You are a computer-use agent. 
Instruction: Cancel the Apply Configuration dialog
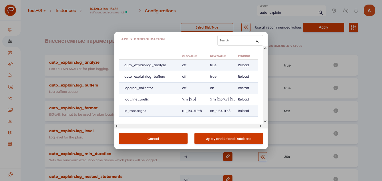(x=153, y=138)
